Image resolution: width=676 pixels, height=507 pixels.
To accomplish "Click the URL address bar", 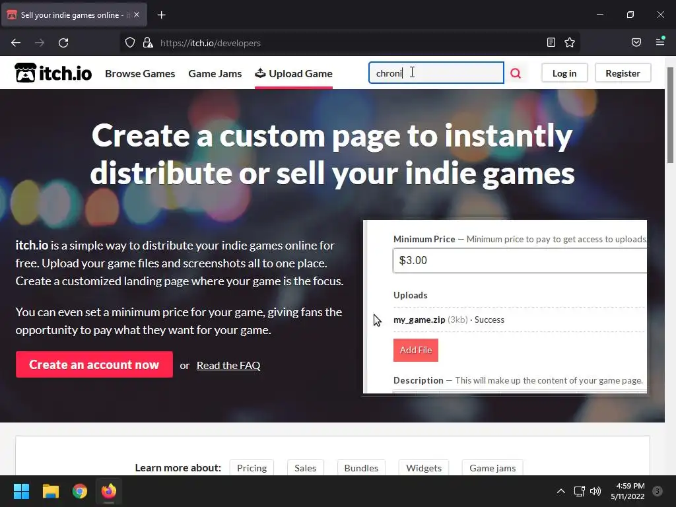I will coord(349,43).
